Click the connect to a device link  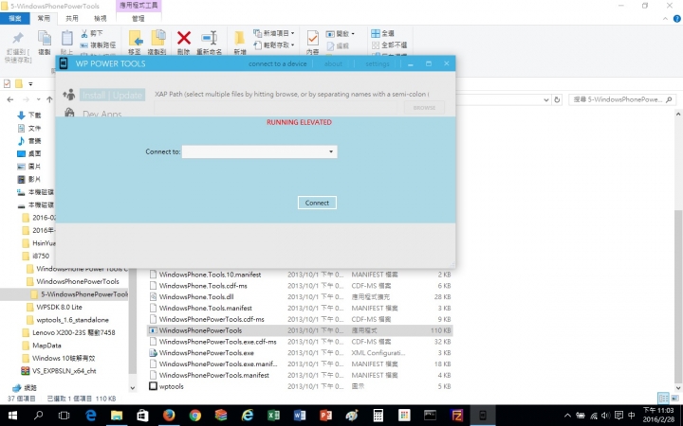coord(277,64)
